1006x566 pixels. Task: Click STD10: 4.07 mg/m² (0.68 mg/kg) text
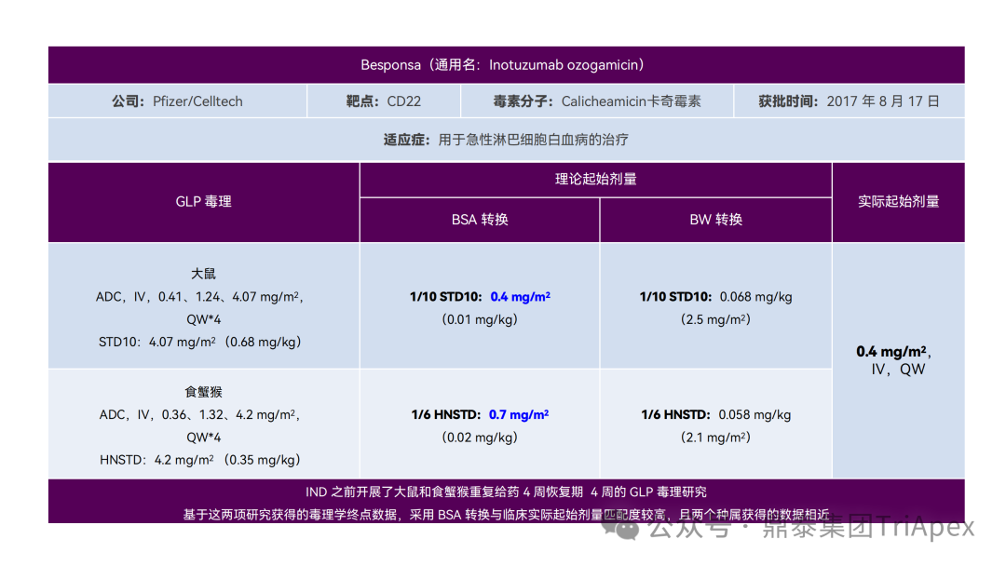[x=199, y=343]
